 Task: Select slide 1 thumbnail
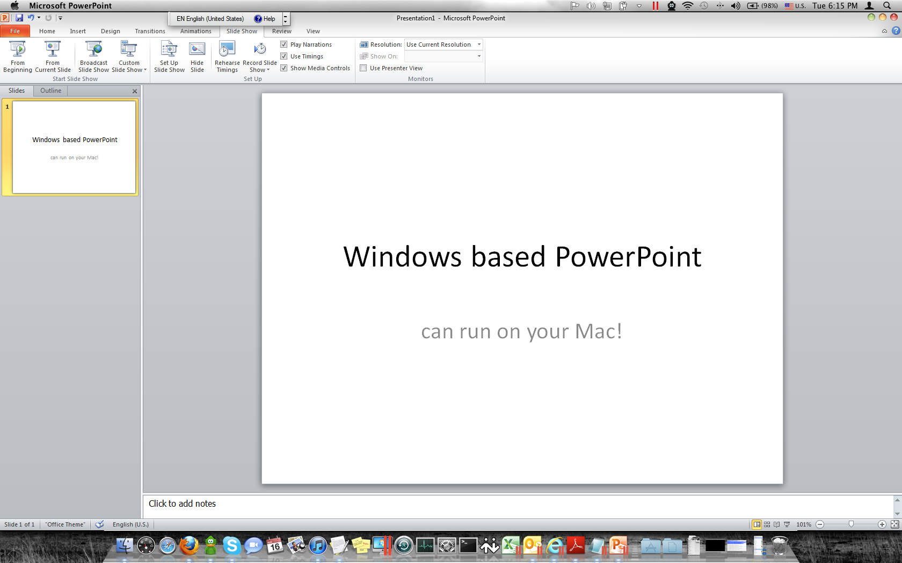point(74,147)
